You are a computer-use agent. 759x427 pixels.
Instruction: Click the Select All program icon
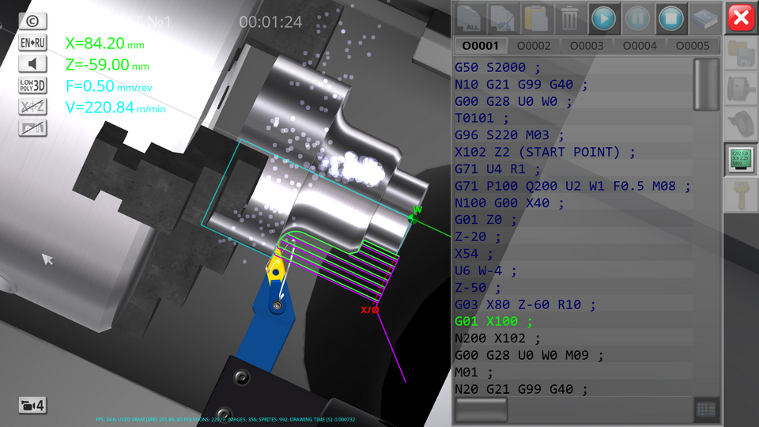tap(469, 18)
